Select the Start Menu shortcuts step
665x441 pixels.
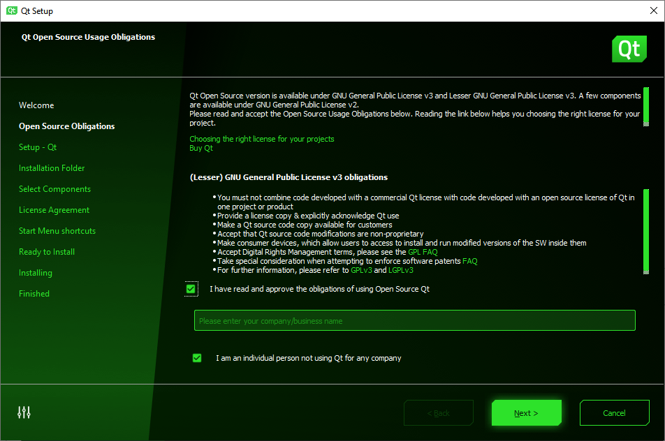coord(57,231)
